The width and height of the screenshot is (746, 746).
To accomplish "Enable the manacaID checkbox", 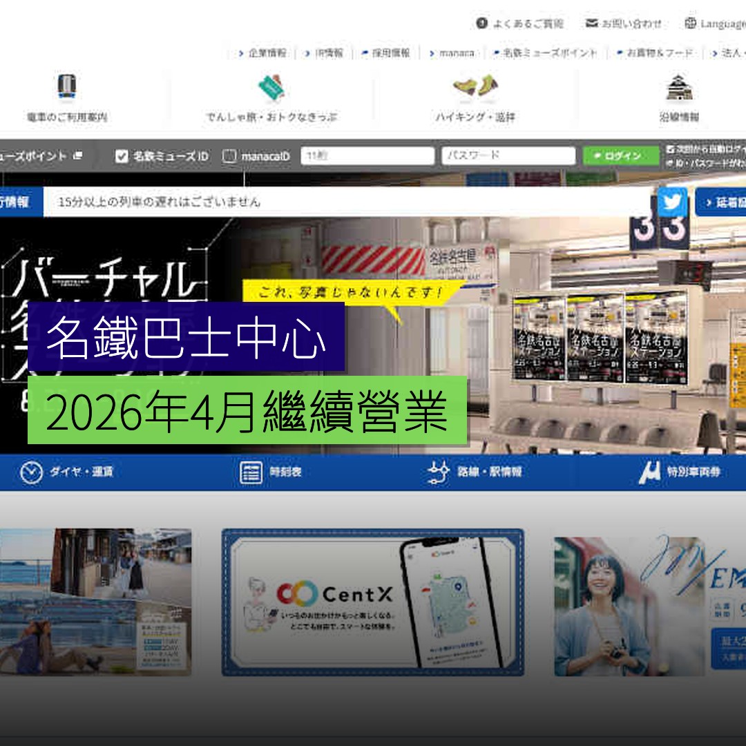I will 229,156.
